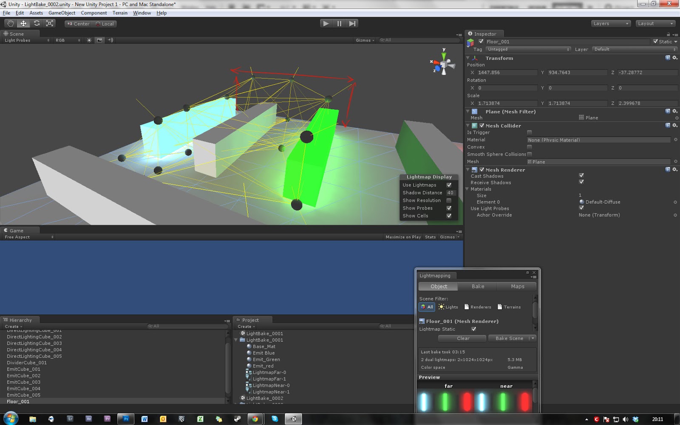
Task: Disable Cast Shadows checkbox
Action: pos(581,175)
